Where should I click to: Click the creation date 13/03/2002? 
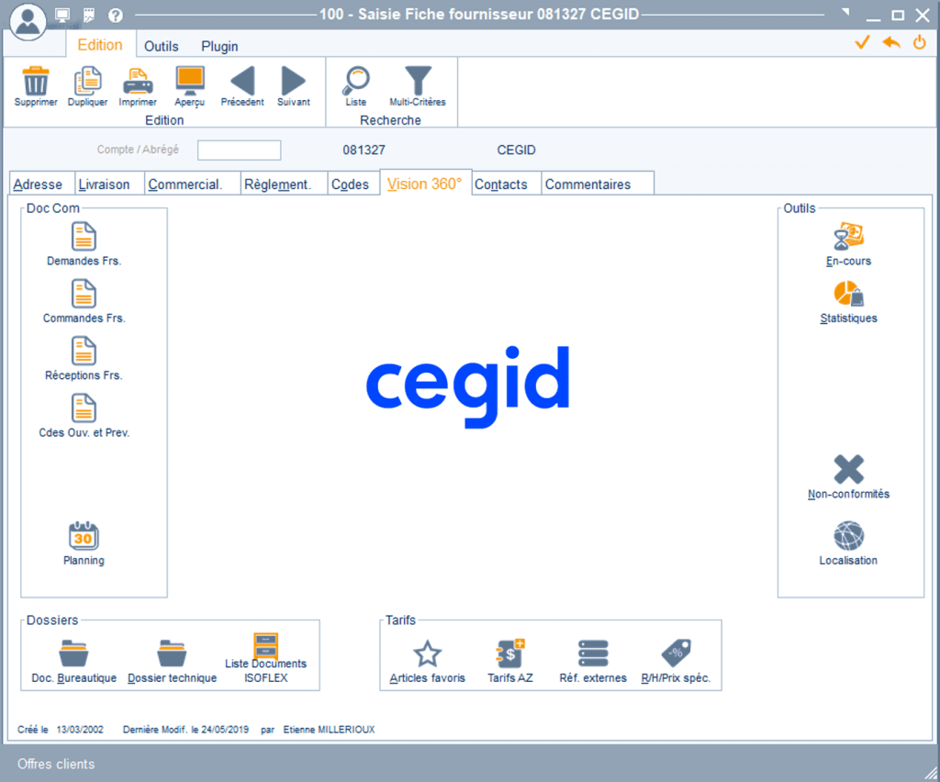click(80, 730)
